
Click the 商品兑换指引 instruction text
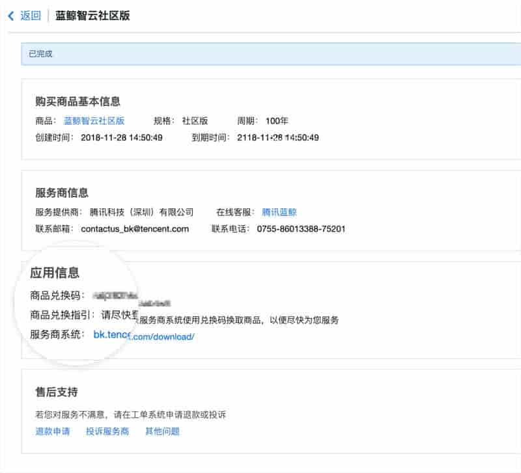coord(219,318)
